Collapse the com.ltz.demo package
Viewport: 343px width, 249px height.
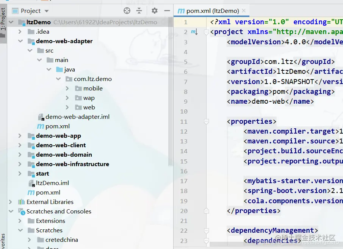tap(58, 79)
